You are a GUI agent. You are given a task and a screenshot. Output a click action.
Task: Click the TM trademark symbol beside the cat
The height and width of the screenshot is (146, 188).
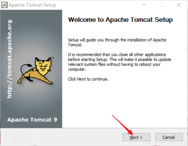point(53,58)
